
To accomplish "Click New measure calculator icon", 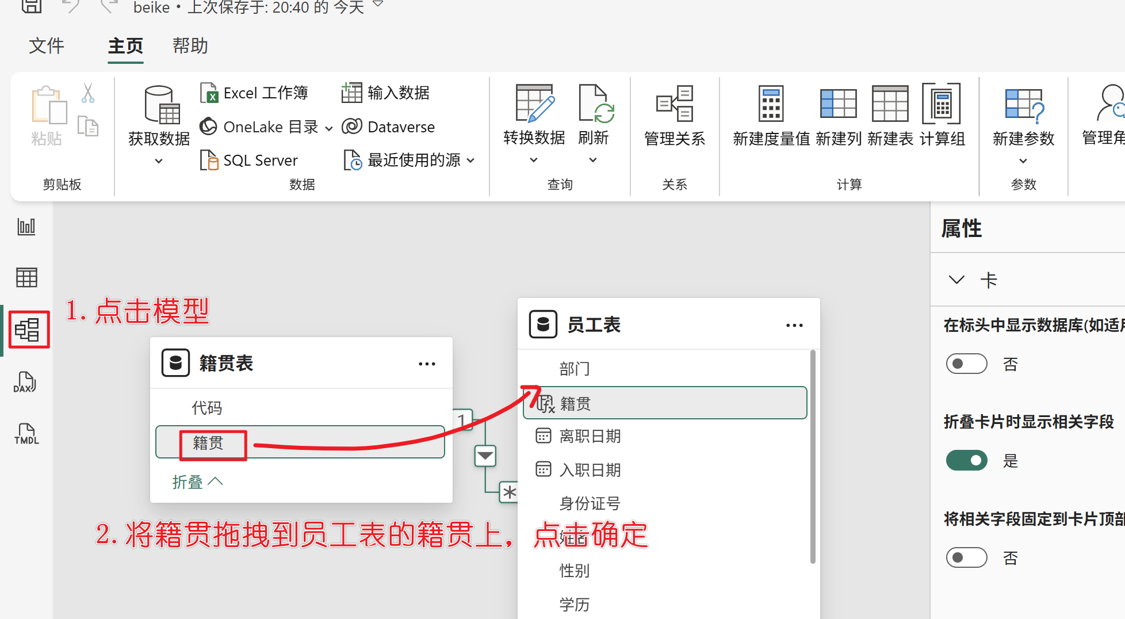I will 771,105.
